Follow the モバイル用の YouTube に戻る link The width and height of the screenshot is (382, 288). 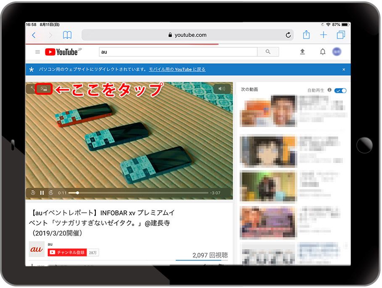click(x=177, y=69)
